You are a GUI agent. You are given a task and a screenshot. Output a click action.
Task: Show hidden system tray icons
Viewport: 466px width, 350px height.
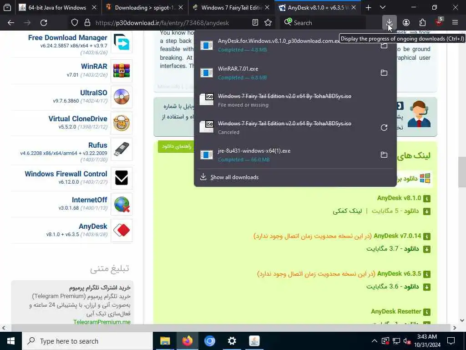tap(375, 341)
